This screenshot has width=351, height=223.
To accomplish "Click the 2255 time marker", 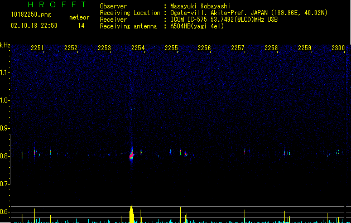I will tap(171, 48).
